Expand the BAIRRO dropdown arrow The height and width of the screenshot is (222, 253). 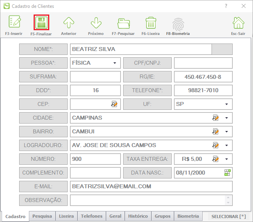[x=226, y=132]
